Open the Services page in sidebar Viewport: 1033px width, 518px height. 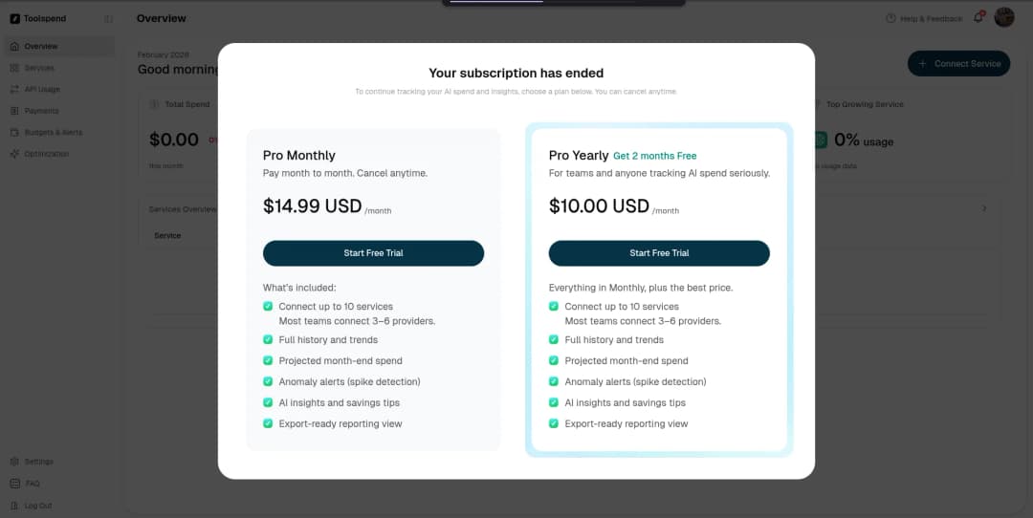(x=39, y=68)
